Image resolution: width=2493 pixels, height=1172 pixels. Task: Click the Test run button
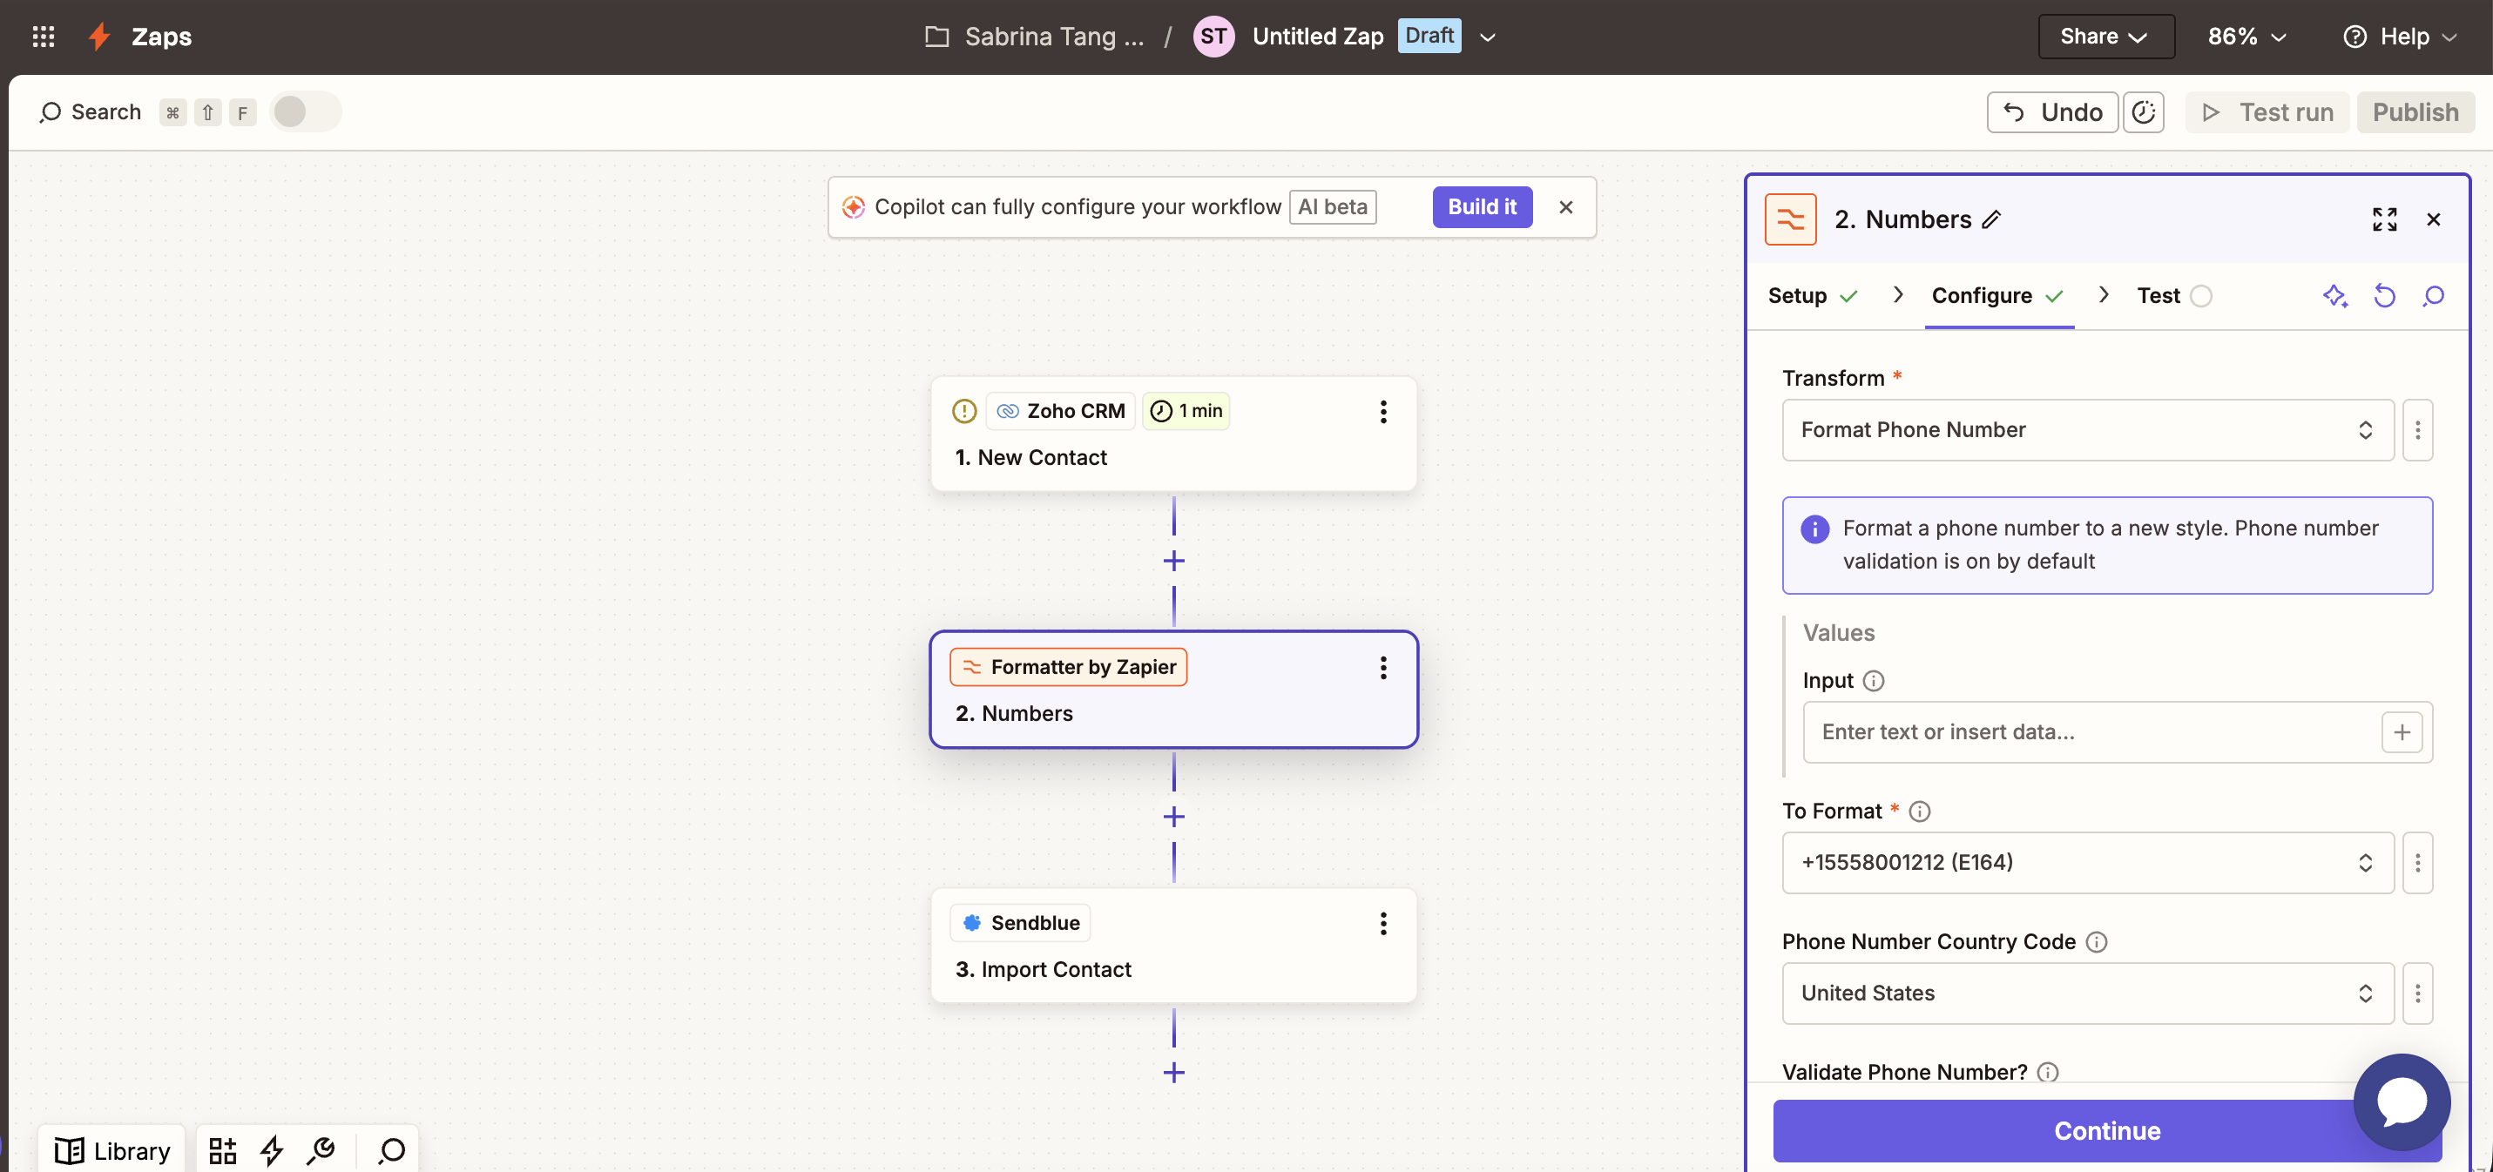pos(2267,112)
